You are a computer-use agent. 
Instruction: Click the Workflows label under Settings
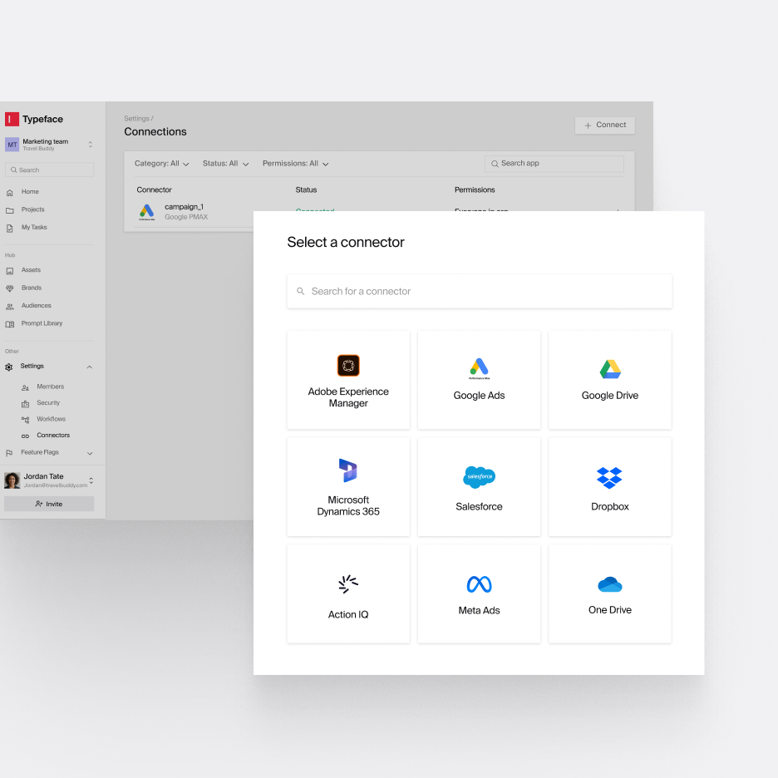pos(51,419)
